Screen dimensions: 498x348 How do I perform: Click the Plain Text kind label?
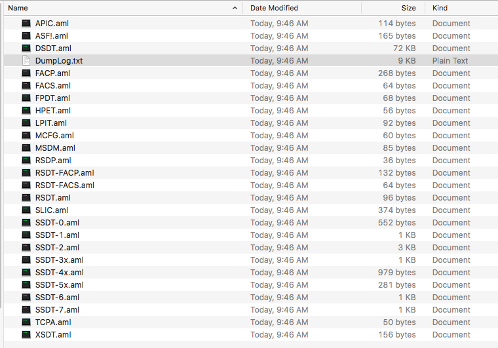pos(450,61)
